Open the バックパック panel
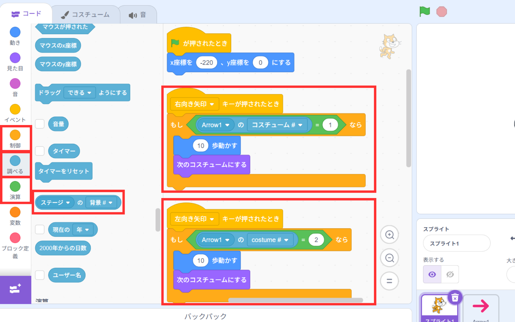515x322 pixels. point(205,316)
